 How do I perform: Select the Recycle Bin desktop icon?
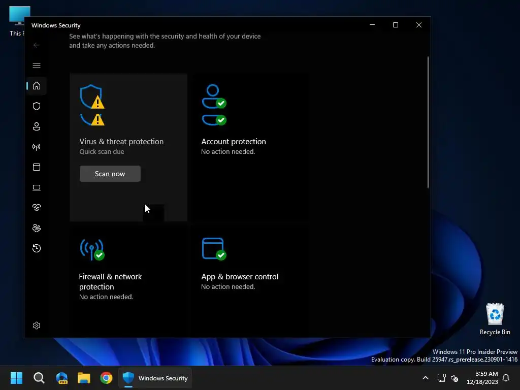tap(495, 319)
